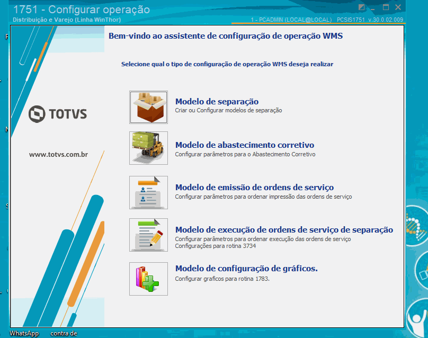
Task: Select Modelo de configuração de gráficos title
Action: pos(246,269)
